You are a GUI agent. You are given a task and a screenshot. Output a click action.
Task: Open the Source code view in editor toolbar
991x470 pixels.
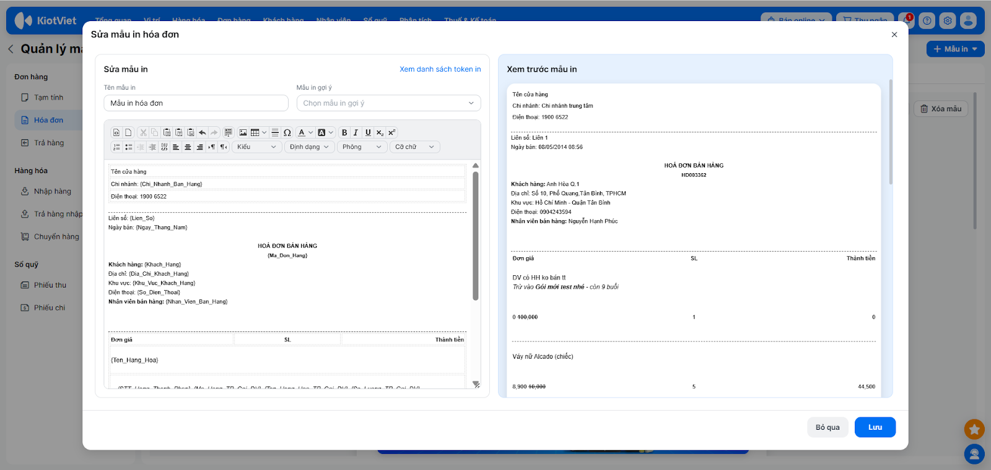tap(116, 132)
